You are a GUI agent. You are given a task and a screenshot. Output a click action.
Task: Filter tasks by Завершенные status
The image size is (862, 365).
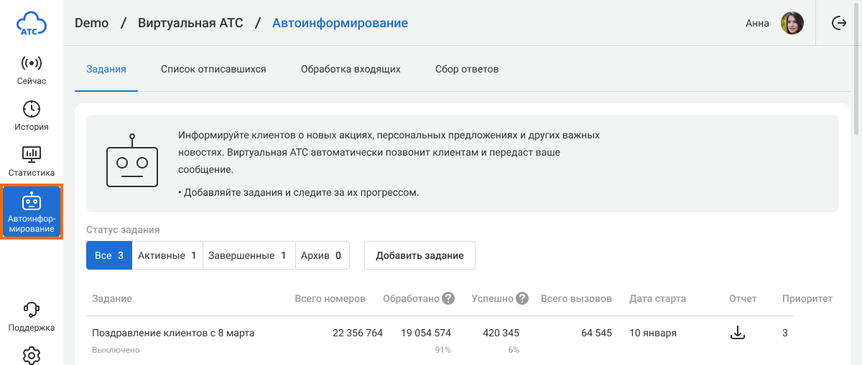point(249,255)
